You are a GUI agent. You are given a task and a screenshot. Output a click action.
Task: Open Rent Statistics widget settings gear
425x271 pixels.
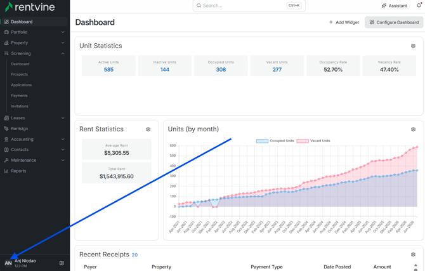pos(148,129)
